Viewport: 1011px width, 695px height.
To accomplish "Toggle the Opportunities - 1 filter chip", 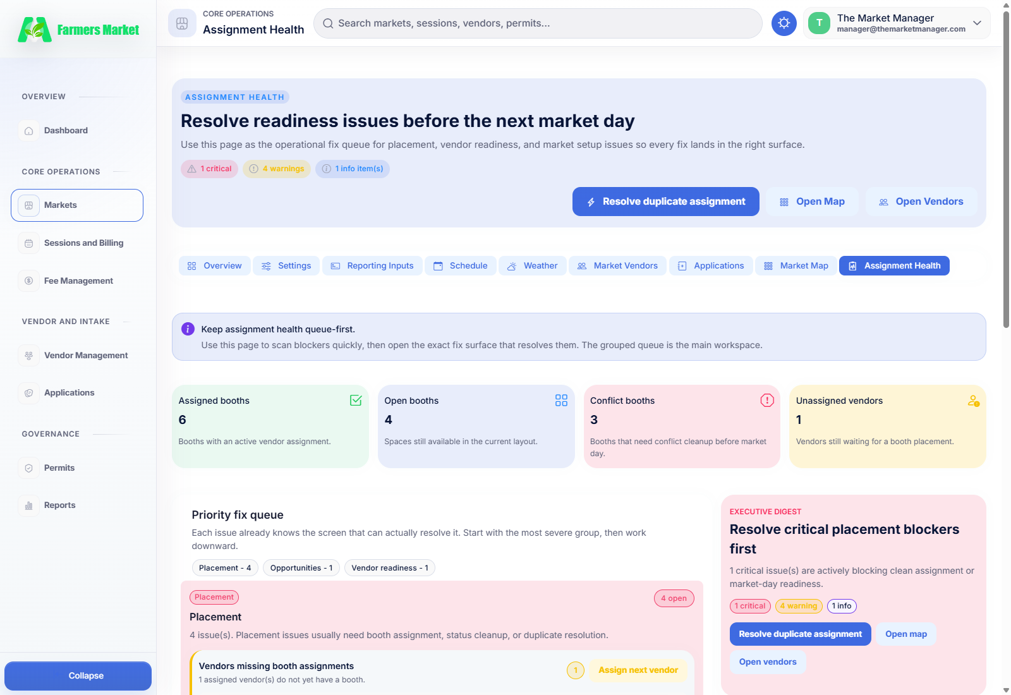I will tap(301, 567).
